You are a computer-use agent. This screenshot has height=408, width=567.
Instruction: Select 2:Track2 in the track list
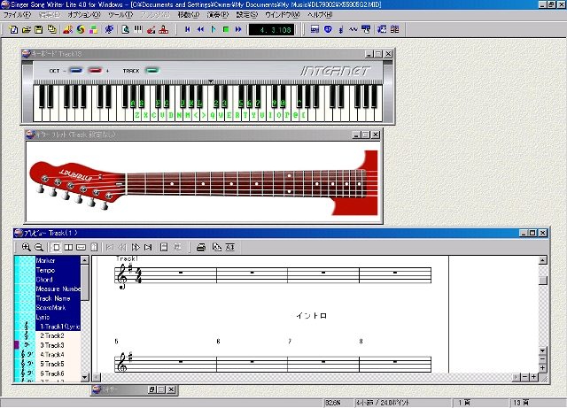[58, 336]
